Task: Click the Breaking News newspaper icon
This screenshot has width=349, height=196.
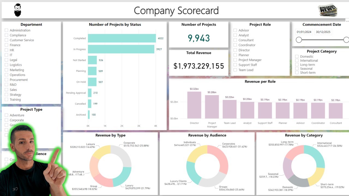Action: click(327, 10)
